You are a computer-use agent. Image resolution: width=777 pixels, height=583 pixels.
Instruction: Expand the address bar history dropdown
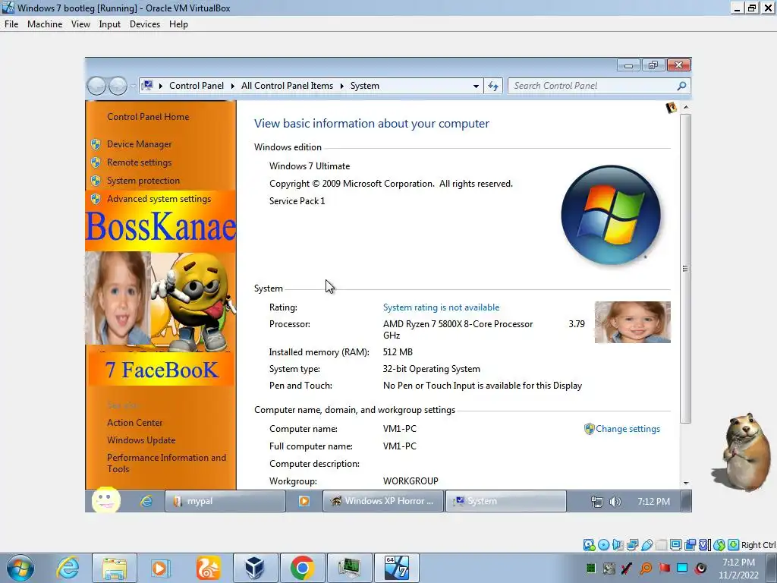click(x=476, y=86)
